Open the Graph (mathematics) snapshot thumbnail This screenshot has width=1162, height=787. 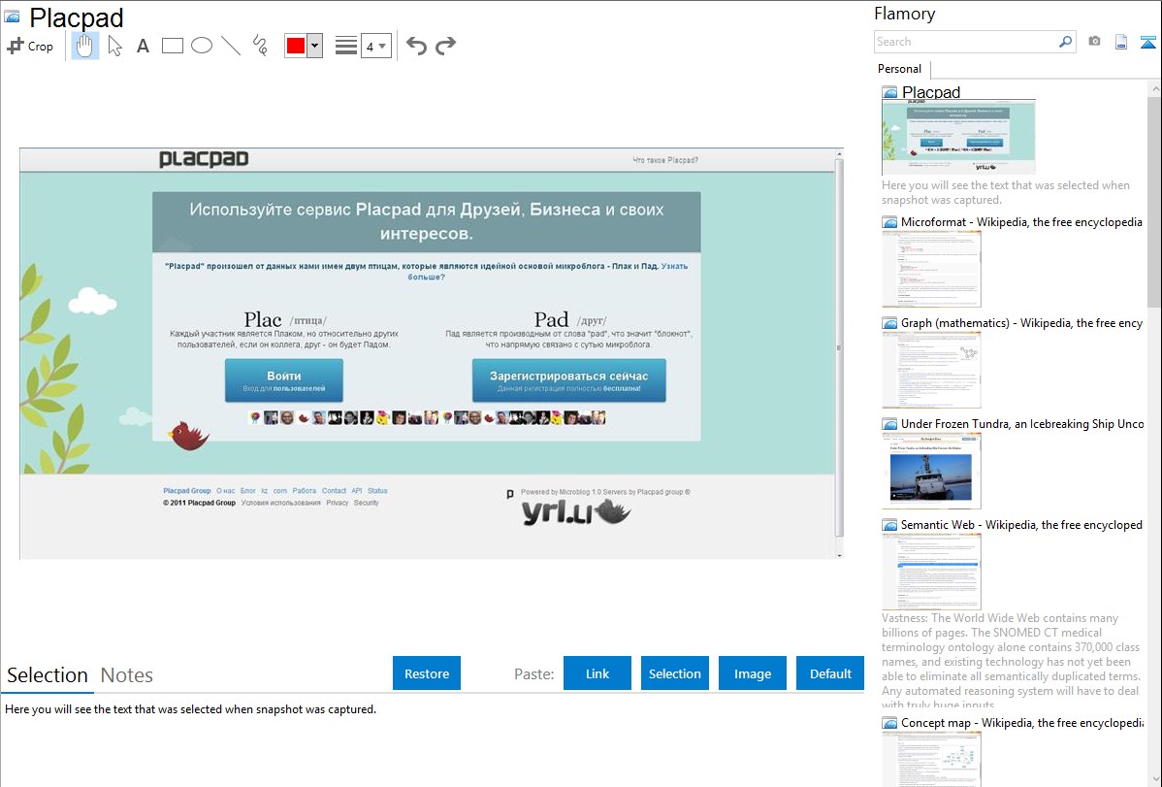(x=931, y=370)
